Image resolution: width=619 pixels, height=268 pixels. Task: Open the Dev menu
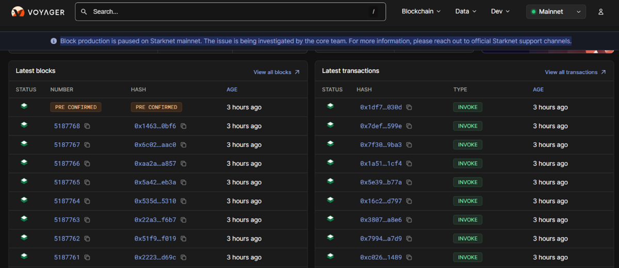tap(500, 11)
